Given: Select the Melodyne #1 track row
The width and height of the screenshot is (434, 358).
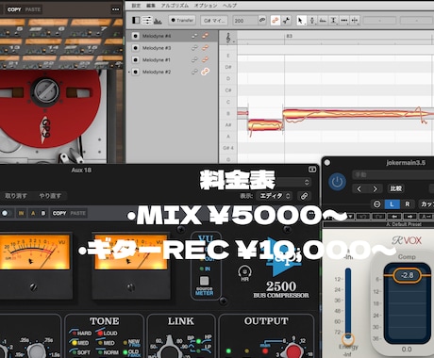Looking at the screenshot, I should [172, 60].
